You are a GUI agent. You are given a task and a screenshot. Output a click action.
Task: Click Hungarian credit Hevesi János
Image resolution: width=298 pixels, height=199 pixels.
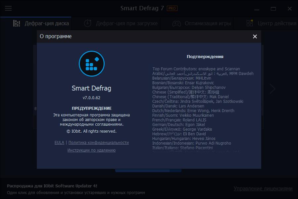[x=184, y=138]
